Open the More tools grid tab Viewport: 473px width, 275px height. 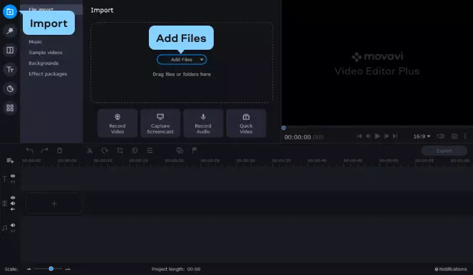point(10,108)
